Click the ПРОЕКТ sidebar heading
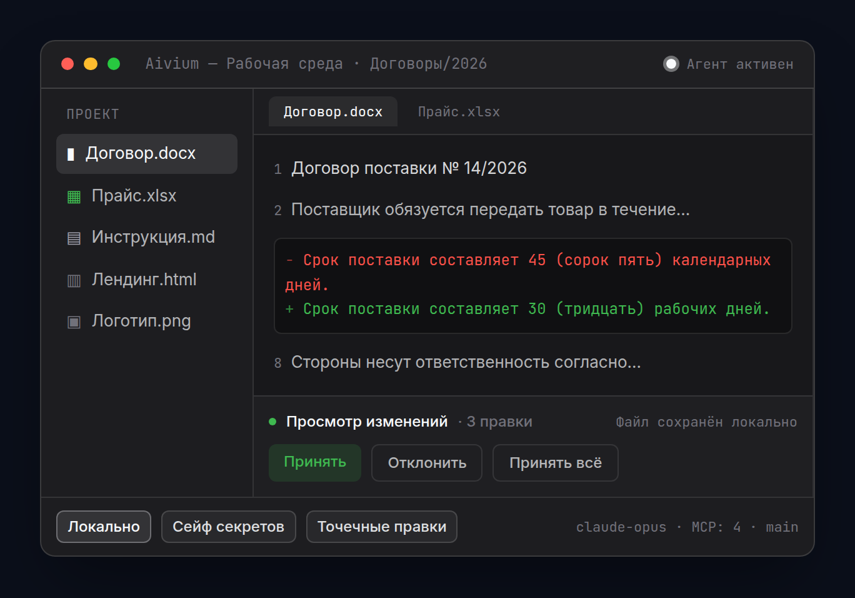Image resolution: width=855 pixels, height=598 pixels. click(x=93, y=114)
